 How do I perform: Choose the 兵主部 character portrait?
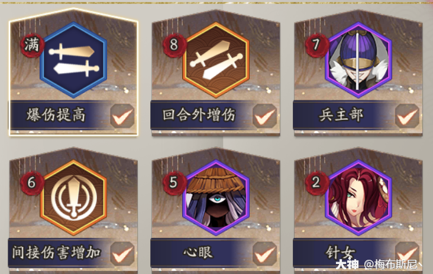click(x=358, y=60)
